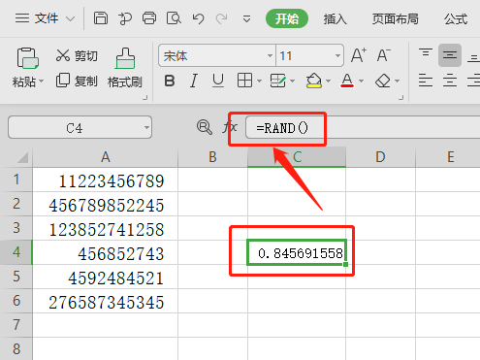Viewport: 480px width, 360px height.
Task: Open the 页面布局 tab
Action: (395, 18)
